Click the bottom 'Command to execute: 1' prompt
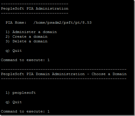 click(25, 111)
